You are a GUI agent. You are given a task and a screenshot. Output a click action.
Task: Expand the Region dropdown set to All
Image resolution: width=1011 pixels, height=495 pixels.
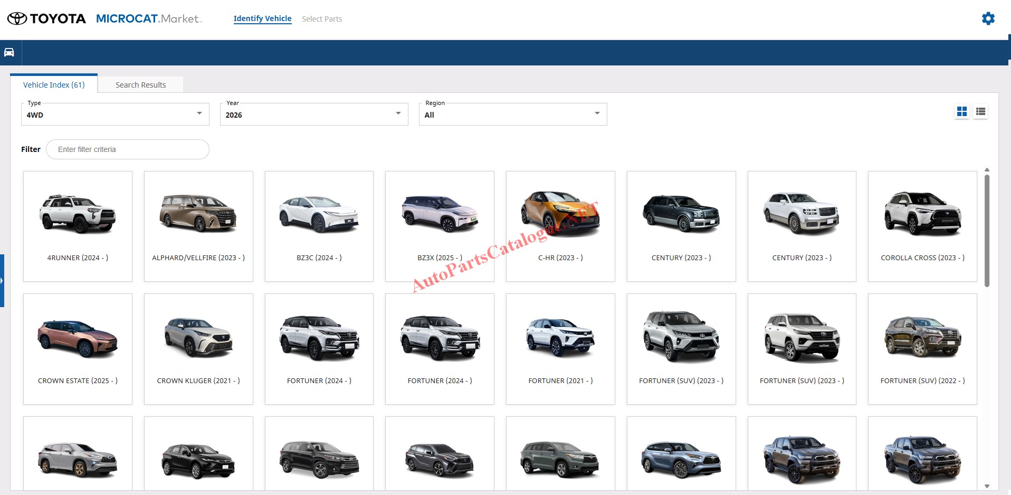coord(513,115)
